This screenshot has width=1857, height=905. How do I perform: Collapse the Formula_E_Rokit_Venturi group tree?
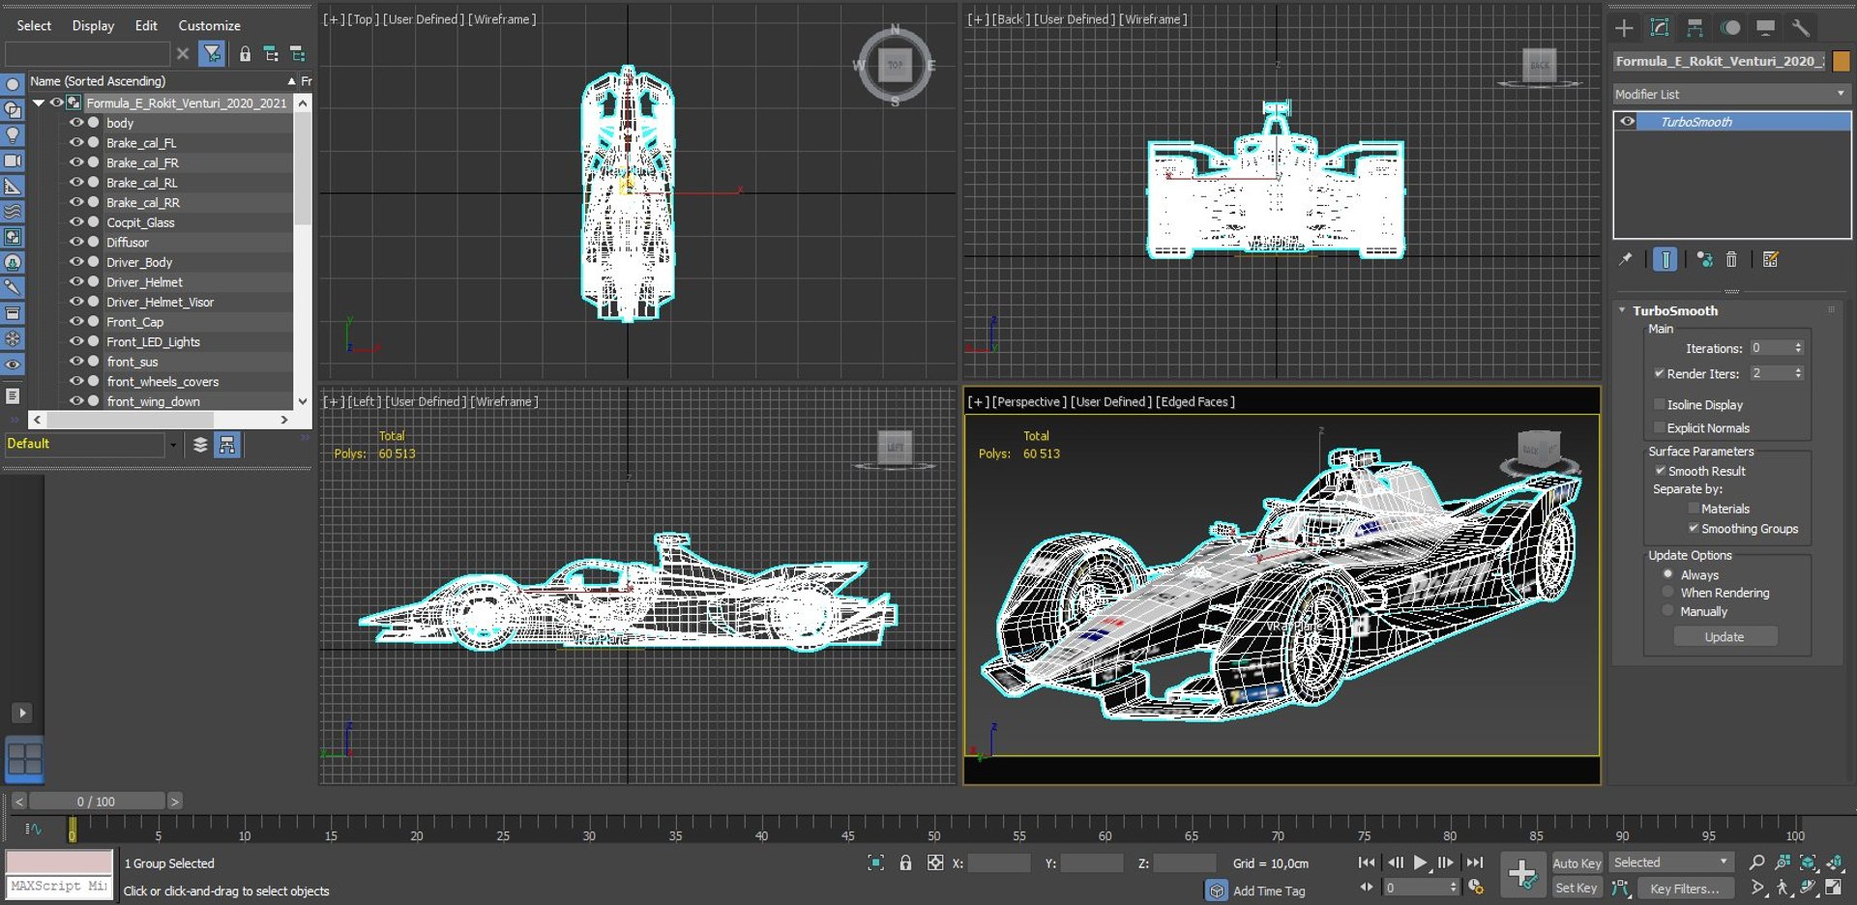click(x=39, y=102)
